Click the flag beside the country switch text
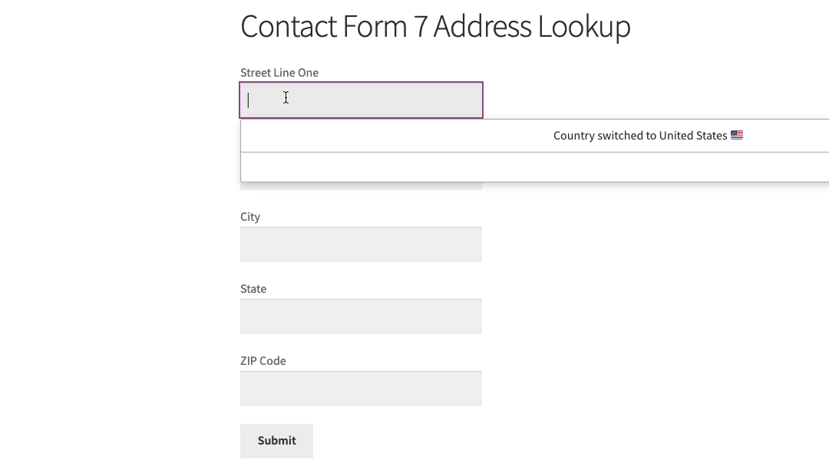Viewport: 829px width, 466px height. tap(737, 135)
